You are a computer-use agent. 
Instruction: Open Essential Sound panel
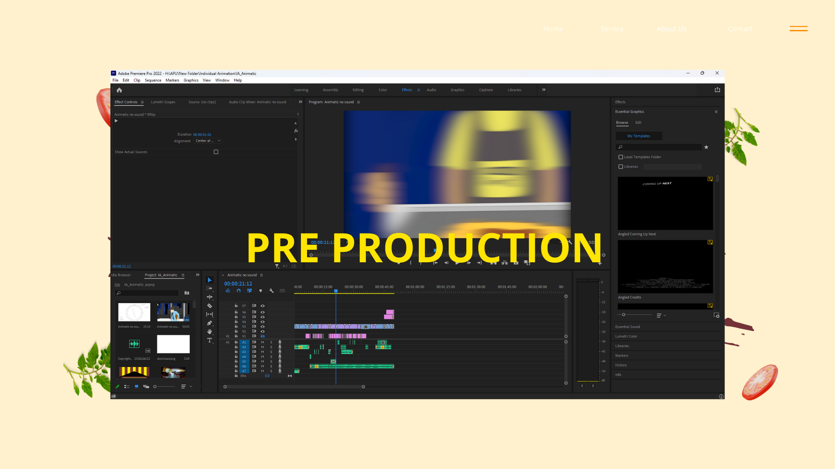point(628,327)
